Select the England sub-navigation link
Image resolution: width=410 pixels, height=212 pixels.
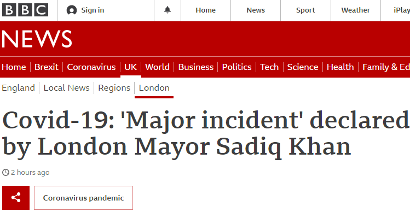coord(18,88)
